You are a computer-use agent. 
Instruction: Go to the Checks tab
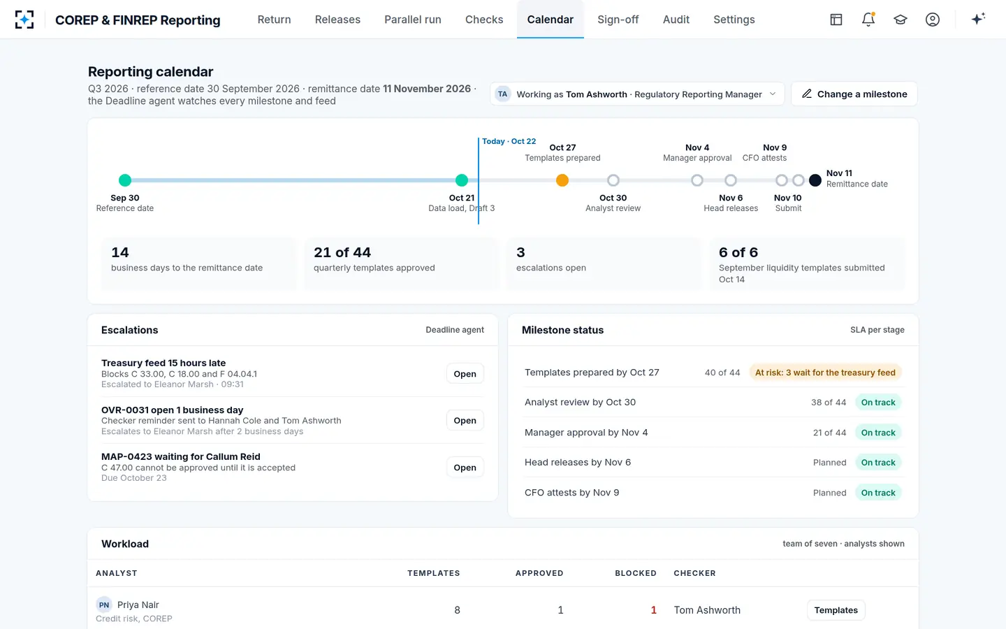click(x=484, y=20)
